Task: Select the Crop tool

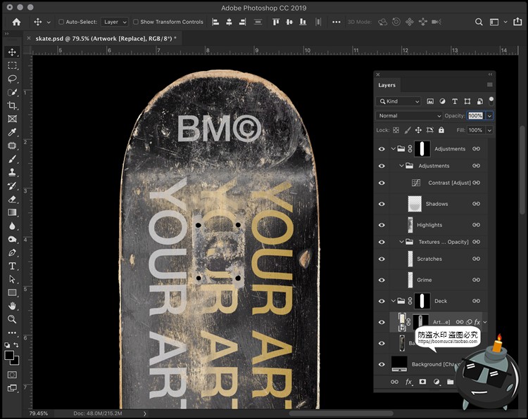Action: click(x=12, y=105)
